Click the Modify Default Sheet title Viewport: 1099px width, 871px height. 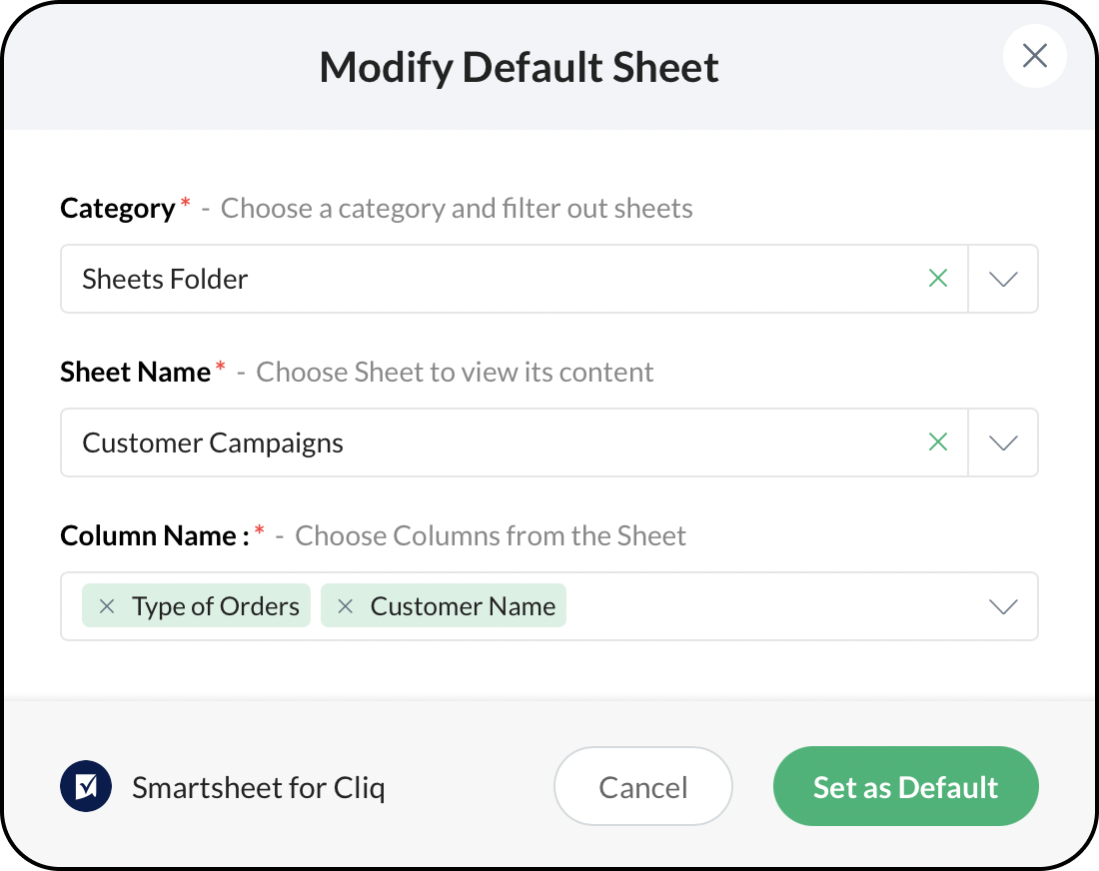point(519,68)
